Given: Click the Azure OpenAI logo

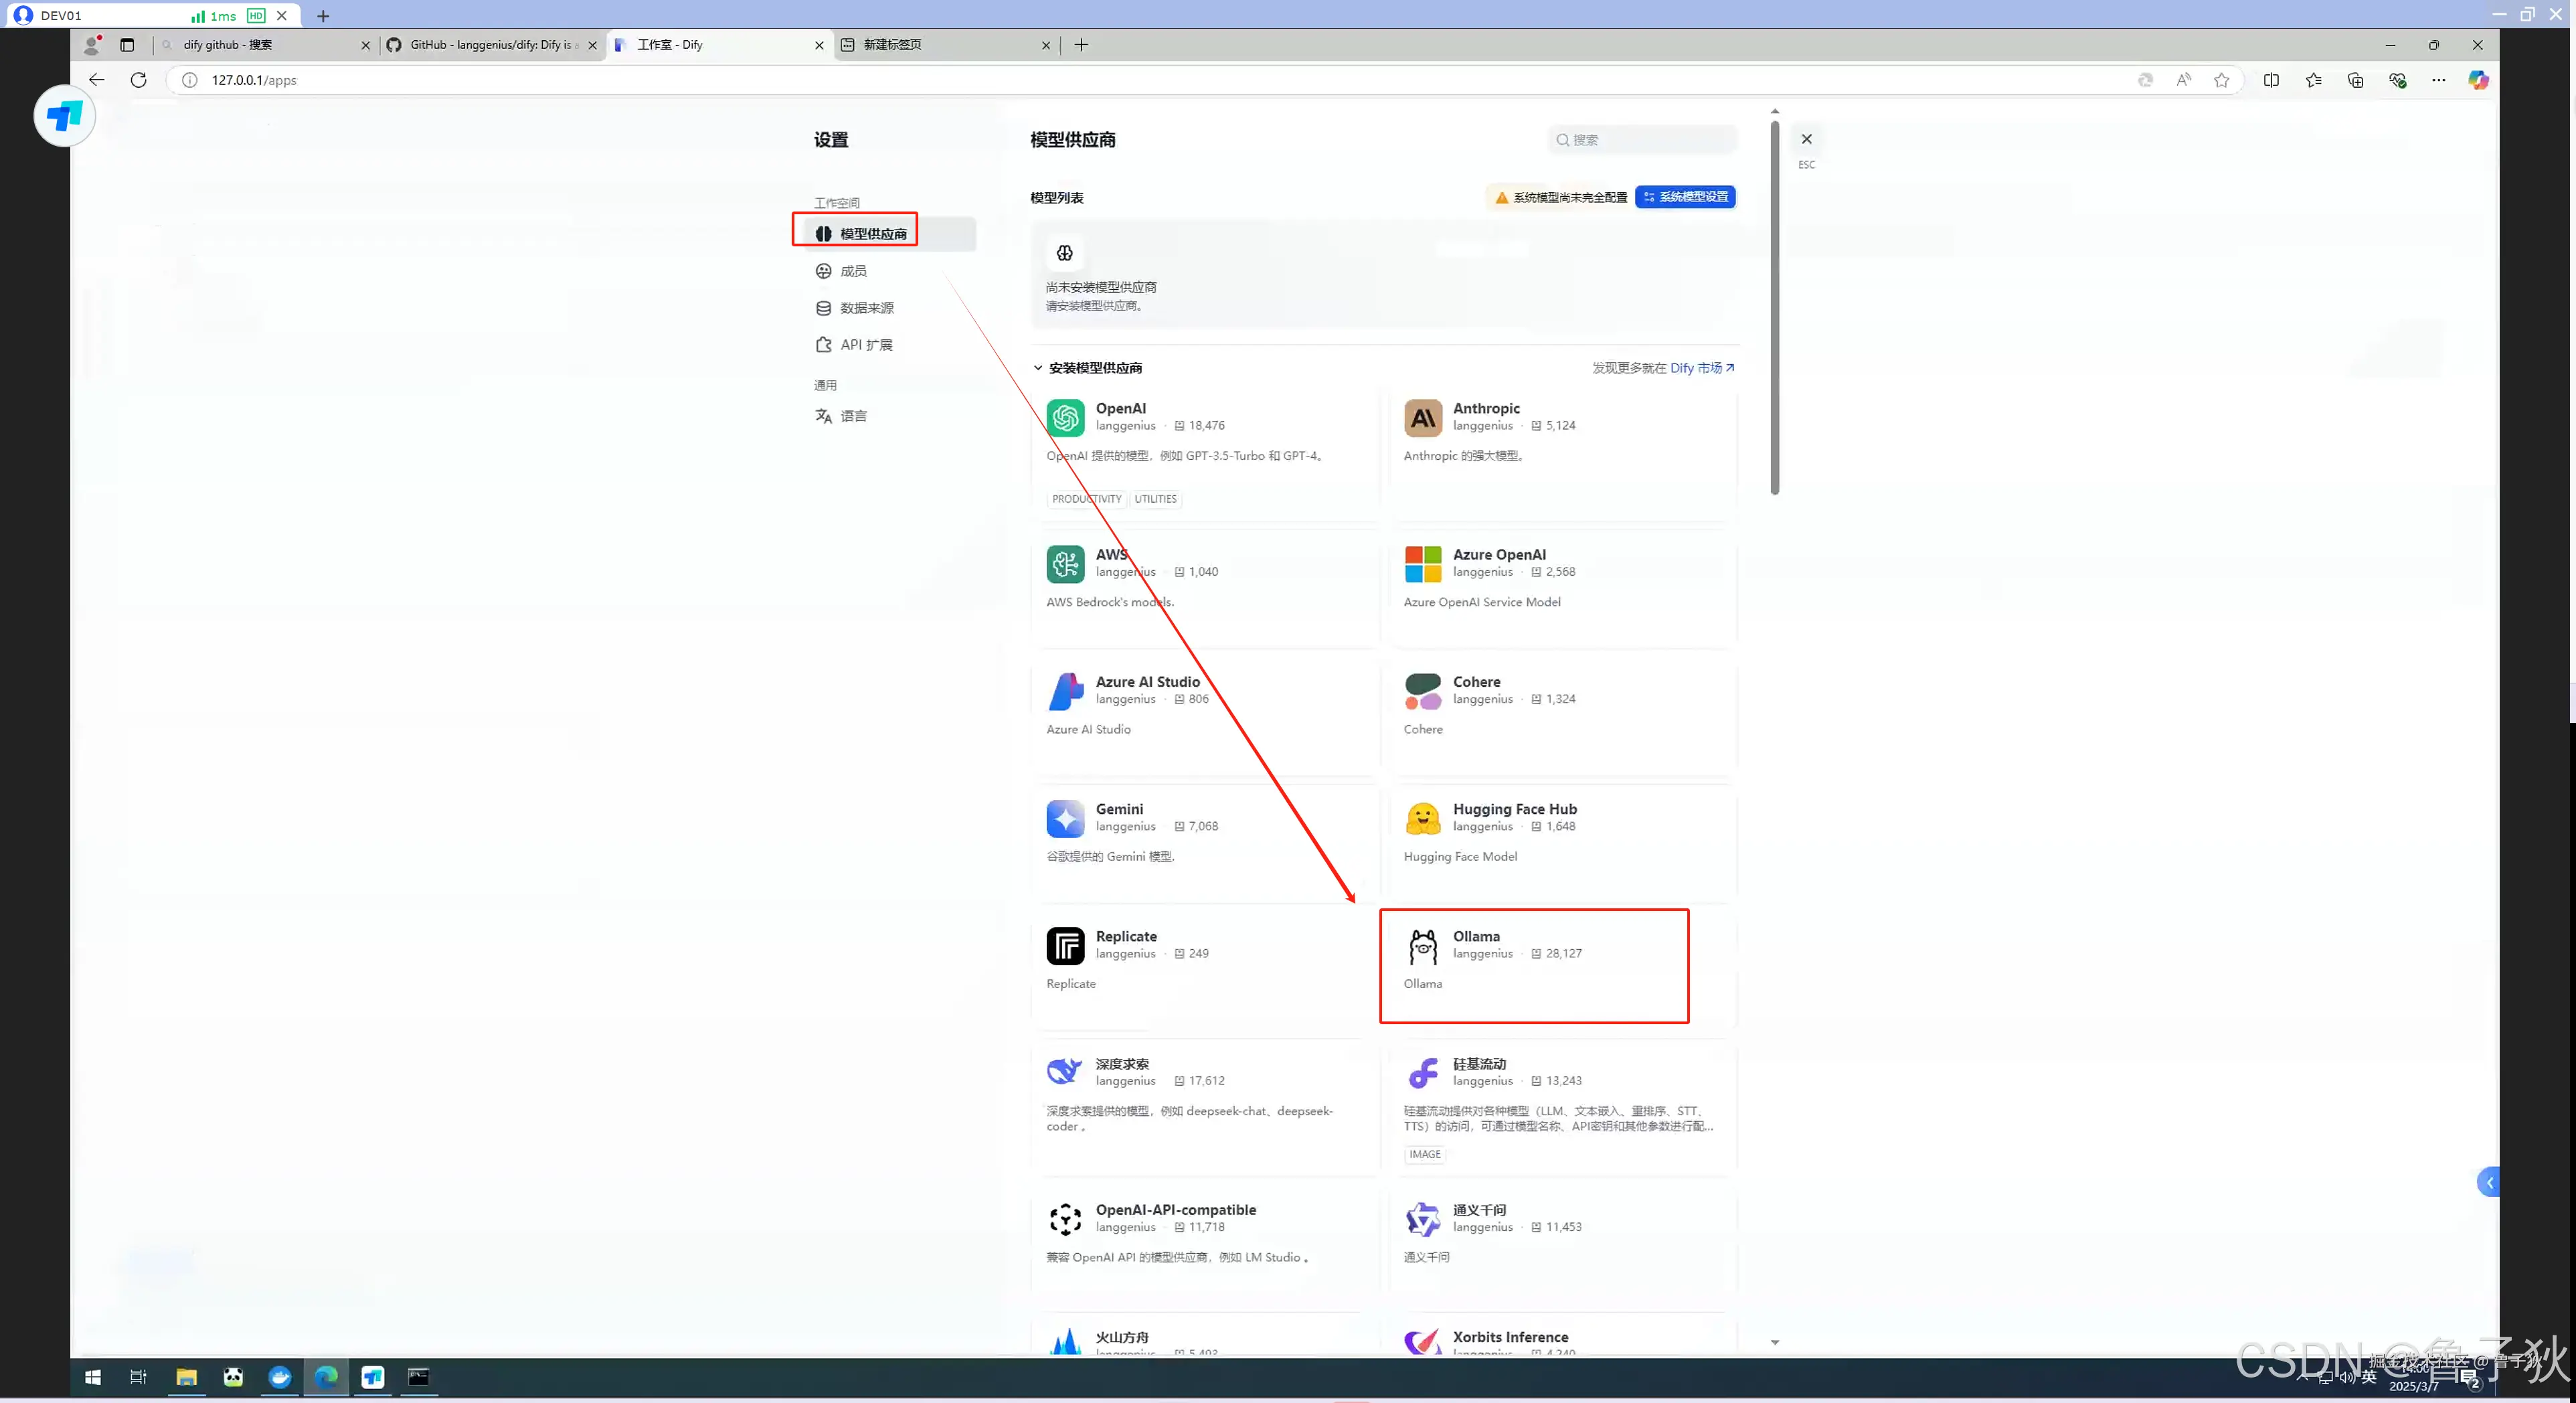Looking at the screenshot, I should click(x=1422, y=564).
